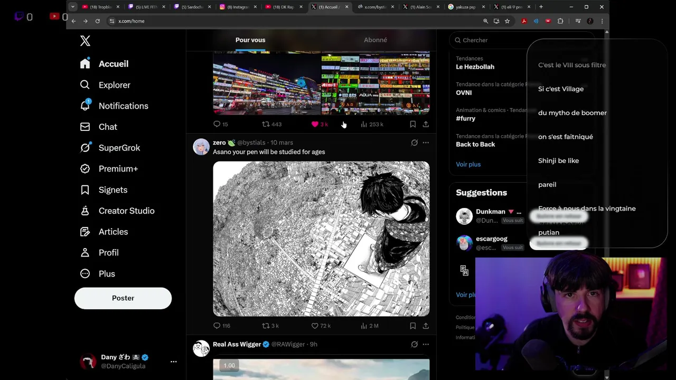Viewport: 676px width, 380px height.
Task: Open Accueil home in the sidebar
Action: (x=105, y=64)
